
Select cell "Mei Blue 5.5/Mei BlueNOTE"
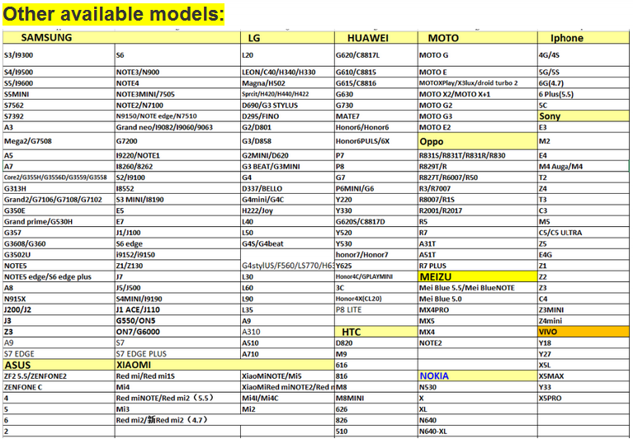[x=478, y=288]
